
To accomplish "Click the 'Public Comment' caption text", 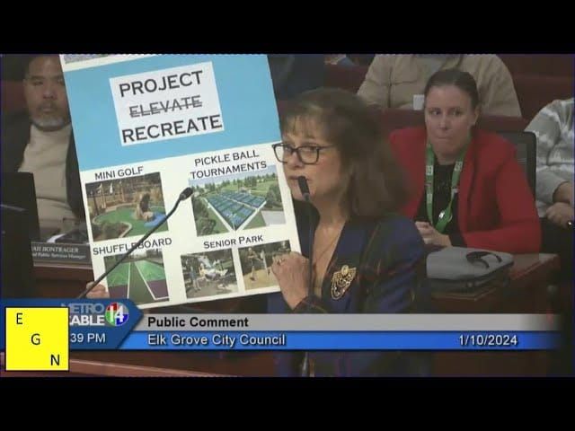I will [198, 322].
